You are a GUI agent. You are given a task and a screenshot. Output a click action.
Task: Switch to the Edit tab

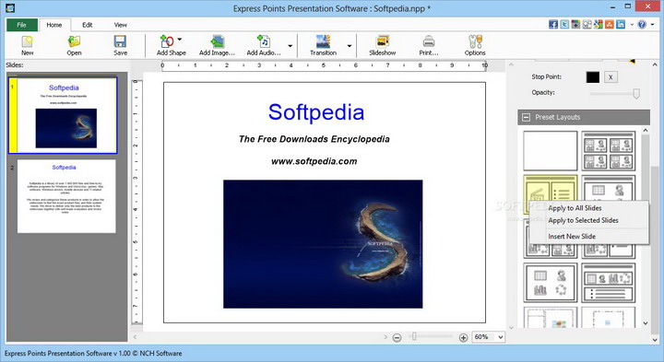88,25
